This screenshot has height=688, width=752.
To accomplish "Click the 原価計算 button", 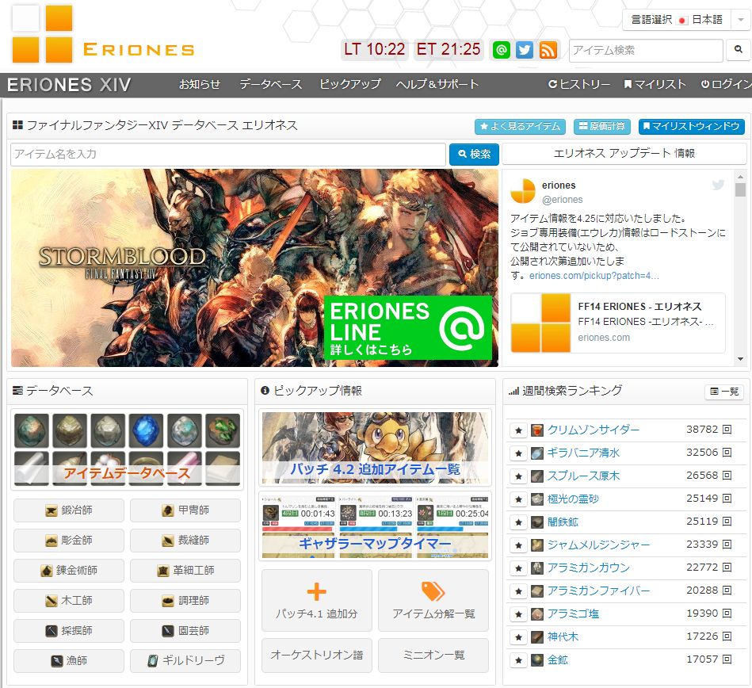I will [x=602, y=127].
